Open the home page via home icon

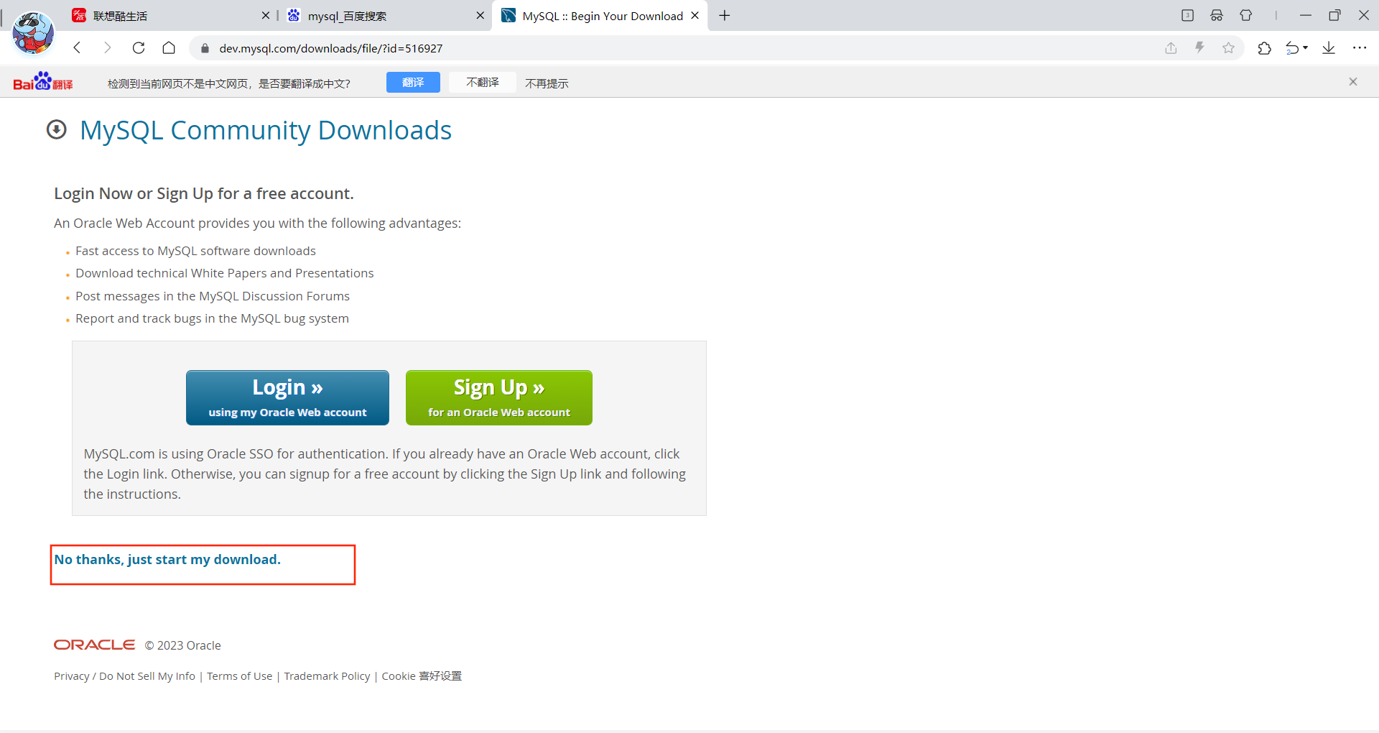[x=169, y=48]
